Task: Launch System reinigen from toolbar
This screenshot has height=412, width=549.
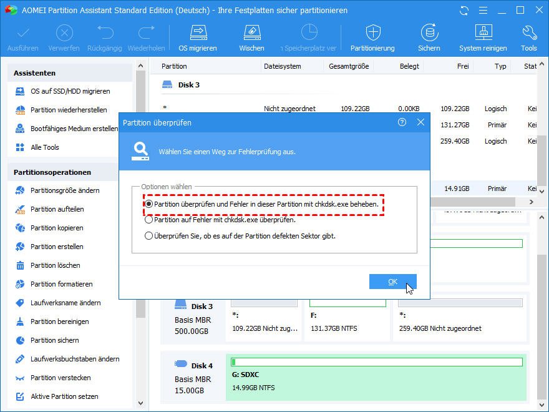Action: (x=483, y=37)
